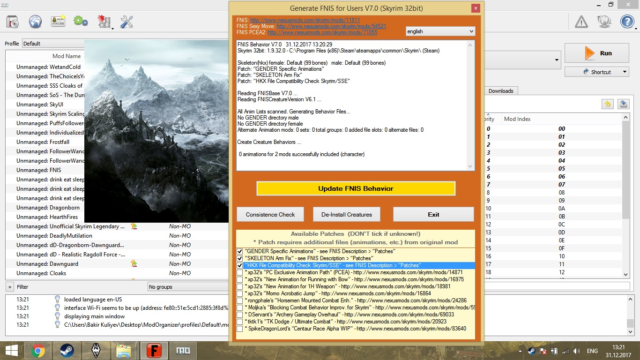Open the wrench and screwdriver tools icon
Image resolution: width=640 pixels, height=360 pixels.
click(x=126, y=21)
